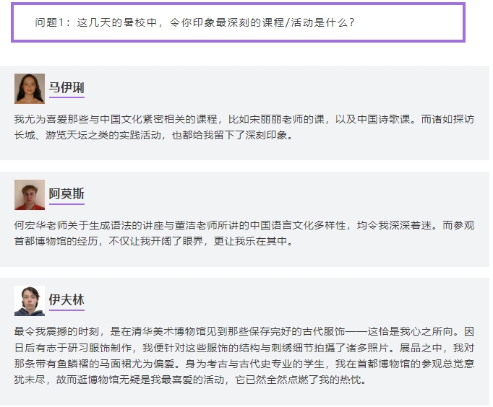Click the line starting 犹未尽，故而逛博物馆

[191, 380]
